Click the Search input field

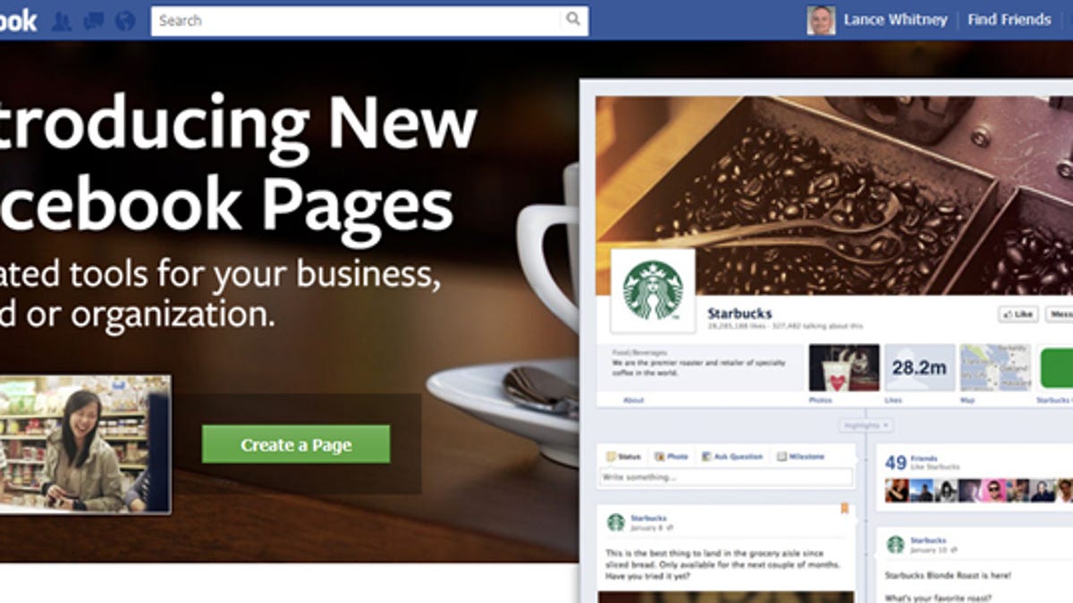(358, 20)
